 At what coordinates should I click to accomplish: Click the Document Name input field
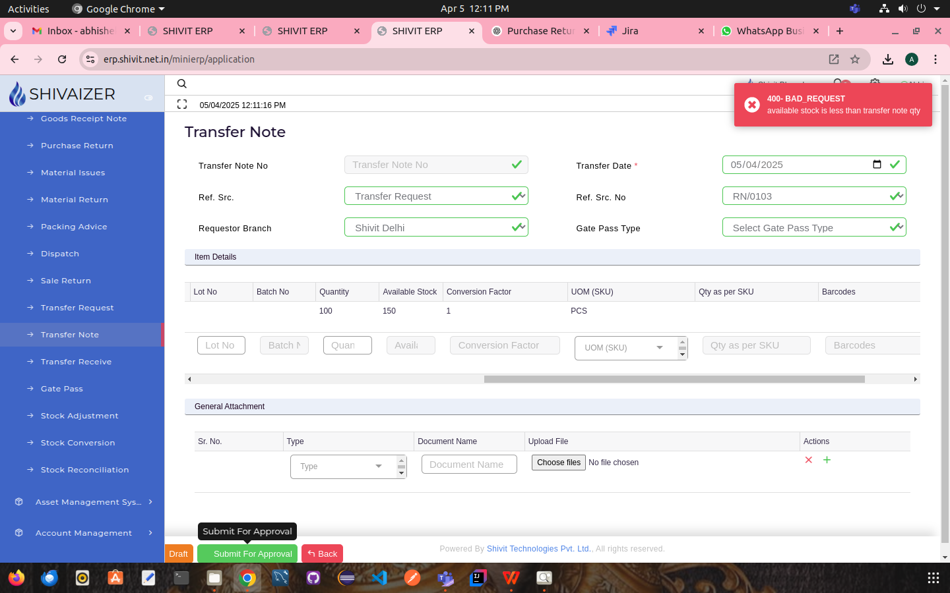click(468, 465)
